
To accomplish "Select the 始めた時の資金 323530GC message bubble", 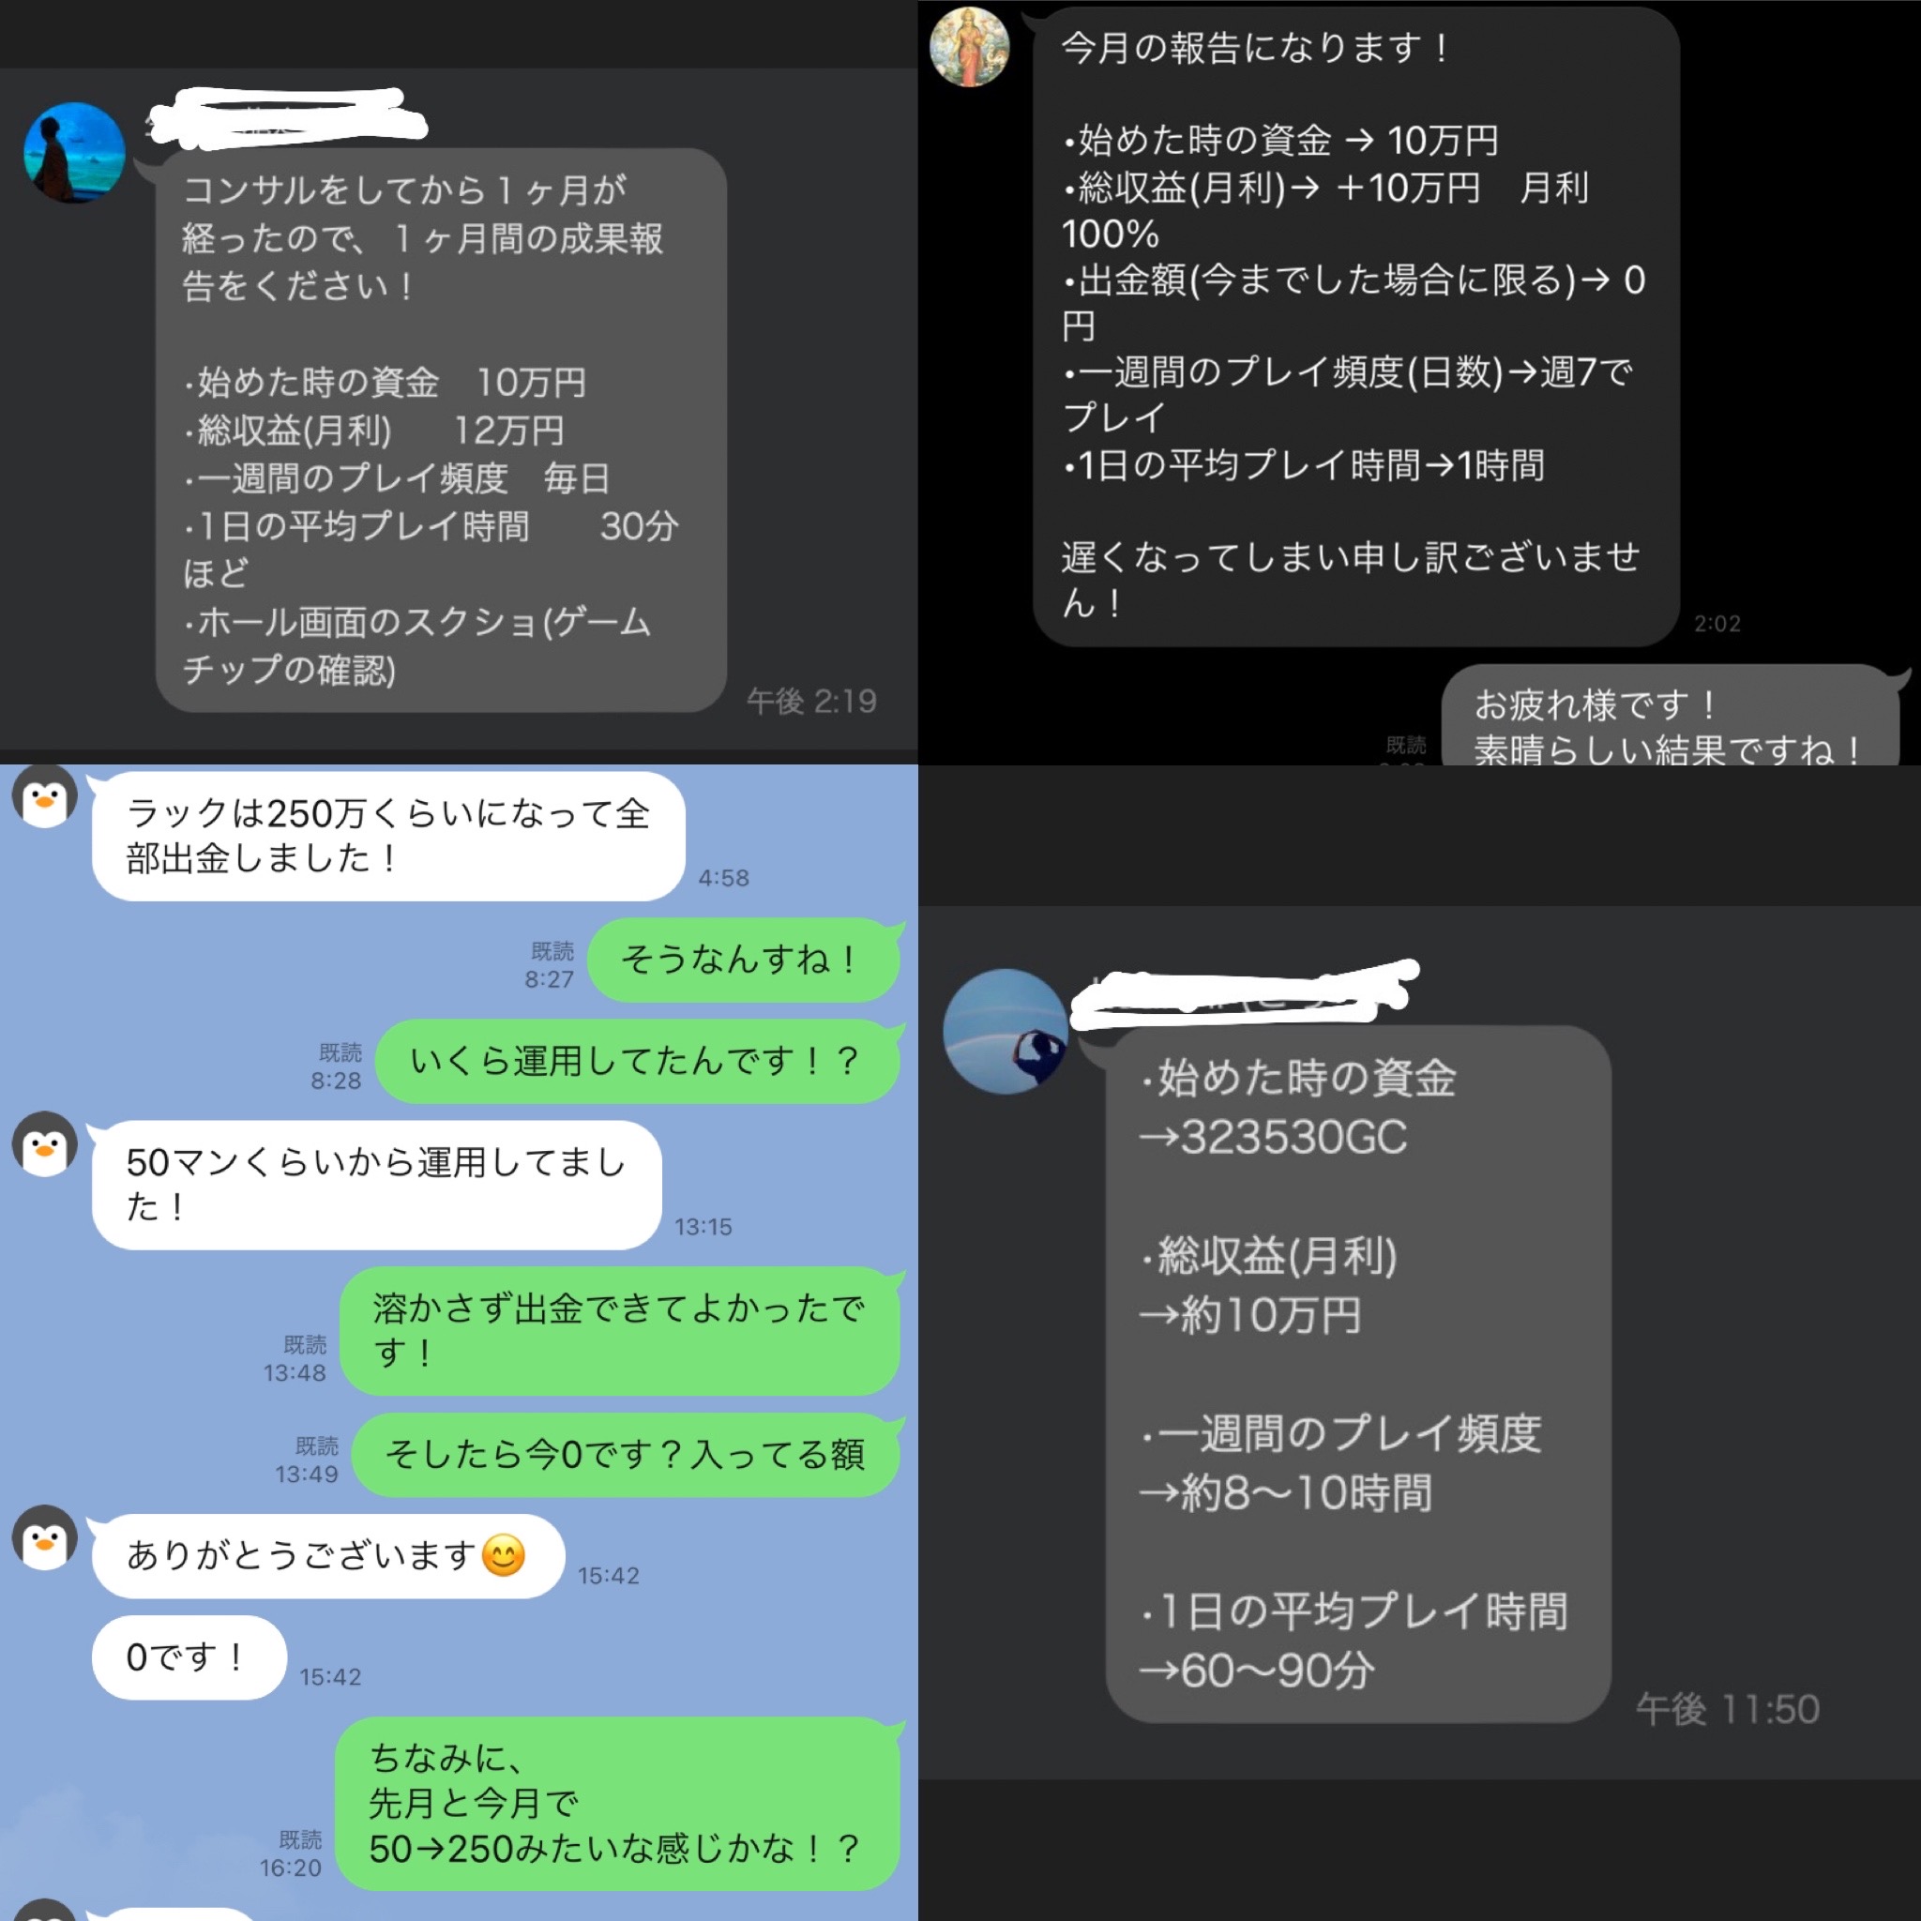I will pos(1357,1374).
